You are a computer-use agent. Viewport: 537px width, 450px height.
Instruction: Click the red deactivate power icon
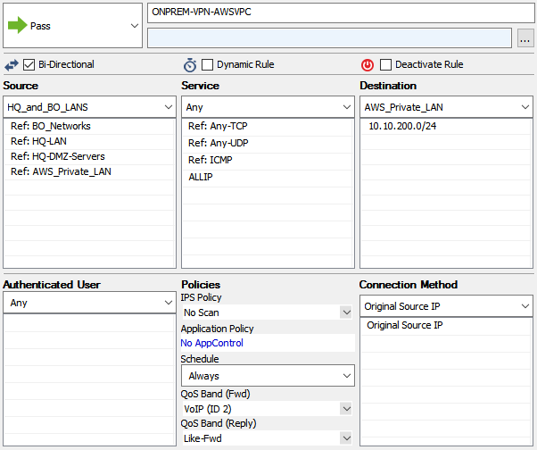[368, 65]
